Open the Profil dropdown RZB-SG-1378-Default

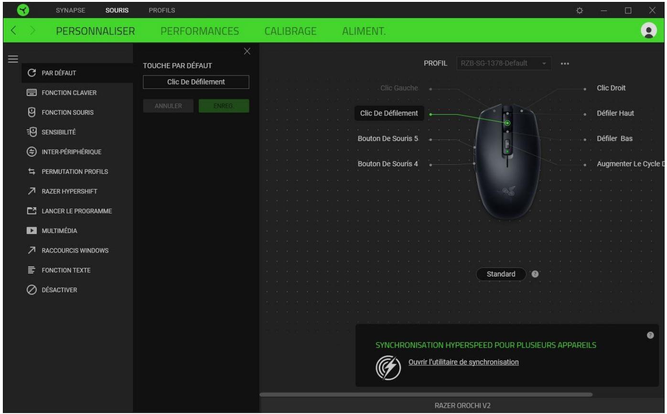tap(504, 64)
